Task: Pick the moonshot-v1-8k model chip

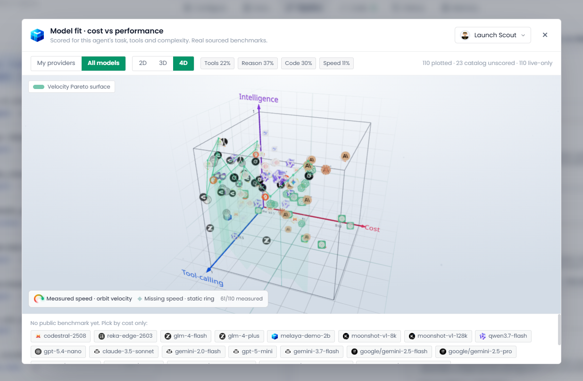Action: (x=370, y=336)
